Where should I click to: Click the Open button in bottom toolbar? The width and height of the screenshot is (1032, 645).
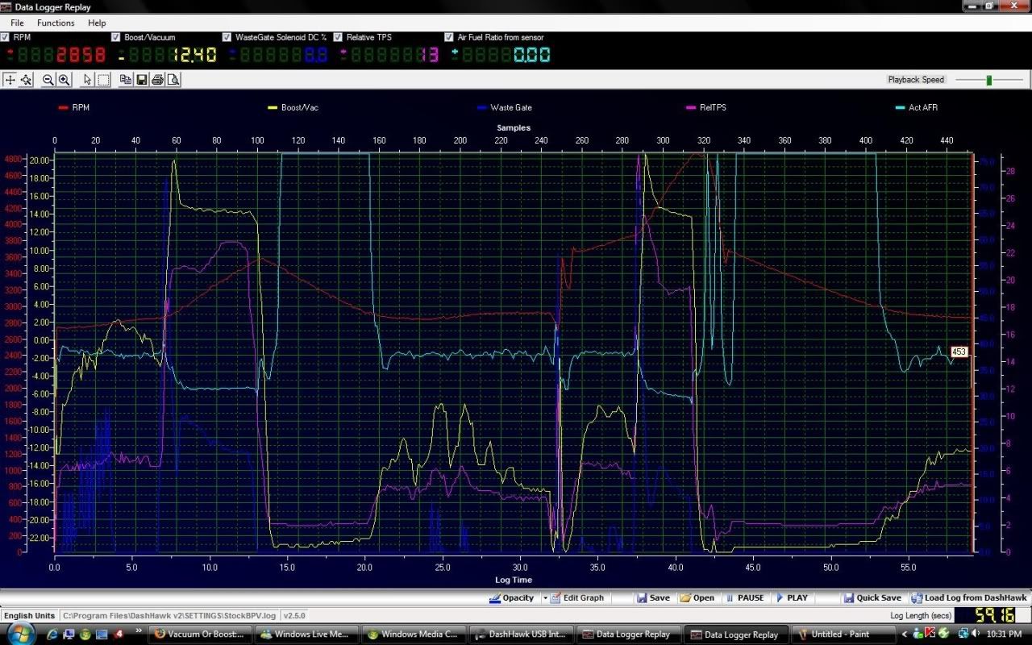[x=697, y=598]
